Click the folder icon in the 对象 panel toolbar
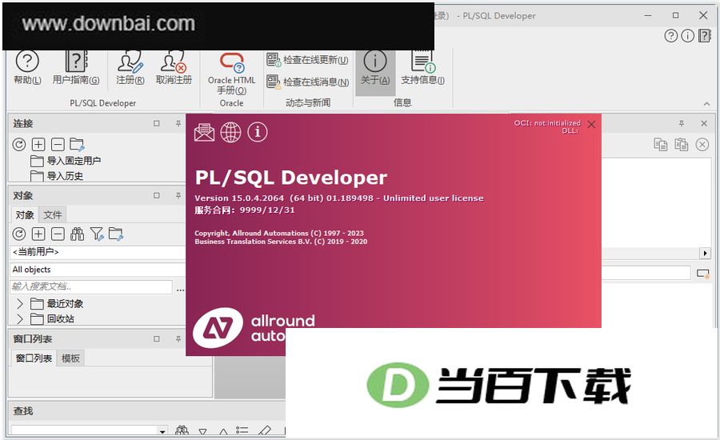This screenshot has height=440, width=720. (116, 234)
